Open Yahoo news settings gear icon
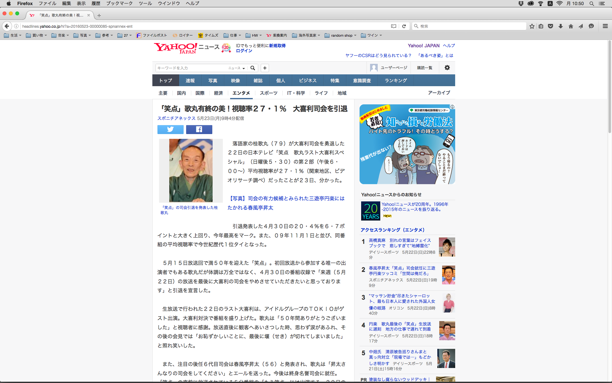This screenshot has width=612, height=383. pyautogui.click(x=447, y=68)
